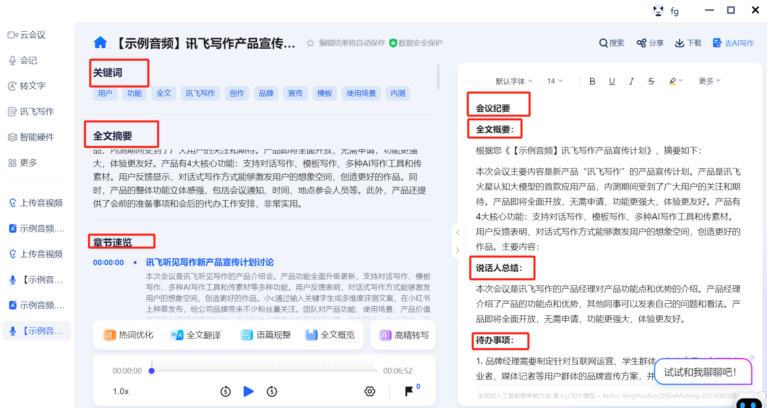Add a flag marker to audio
767x408 pixels.
click(x=409, y=391)
